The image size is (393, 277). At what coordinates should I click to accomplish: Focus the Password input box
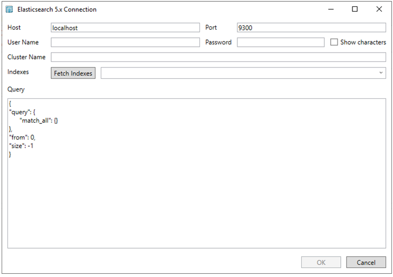click(x=280, y=43)
